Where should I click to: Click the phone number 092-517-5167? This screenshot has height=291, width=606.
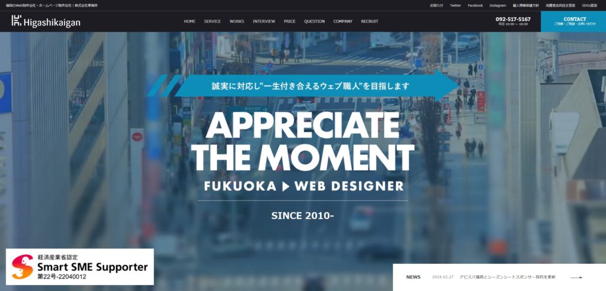513,20
